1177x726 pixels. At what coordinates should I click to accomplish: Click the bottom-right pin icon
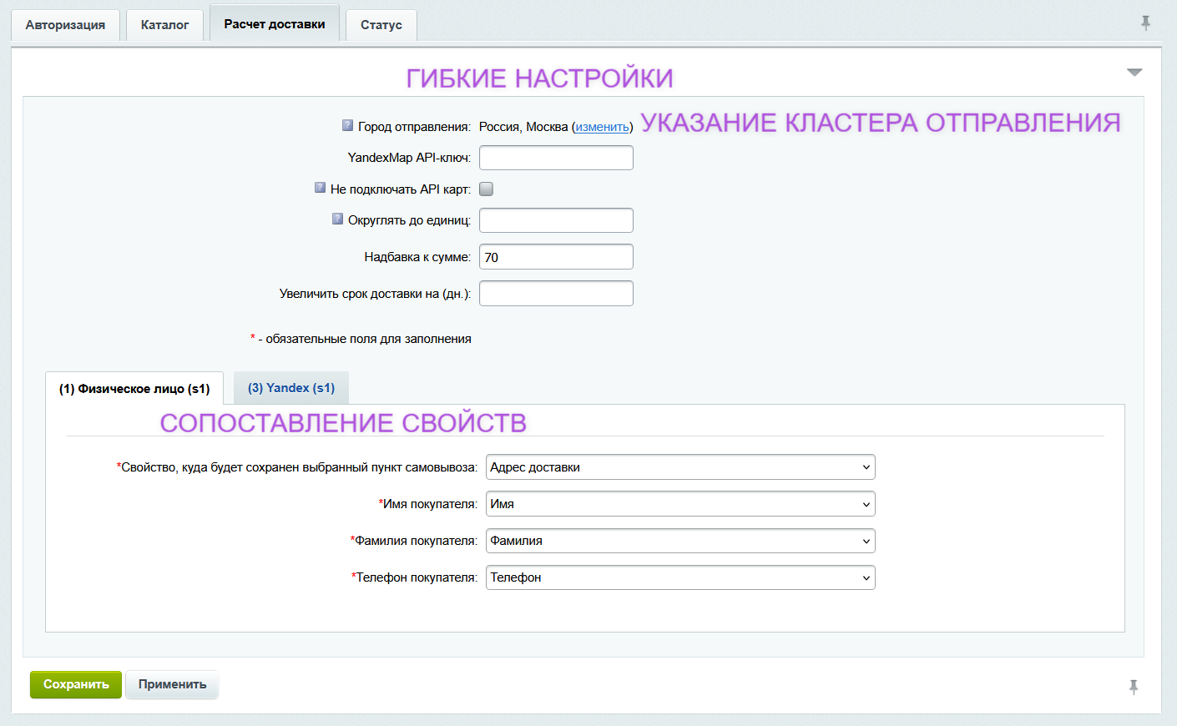click(1134, 687)
